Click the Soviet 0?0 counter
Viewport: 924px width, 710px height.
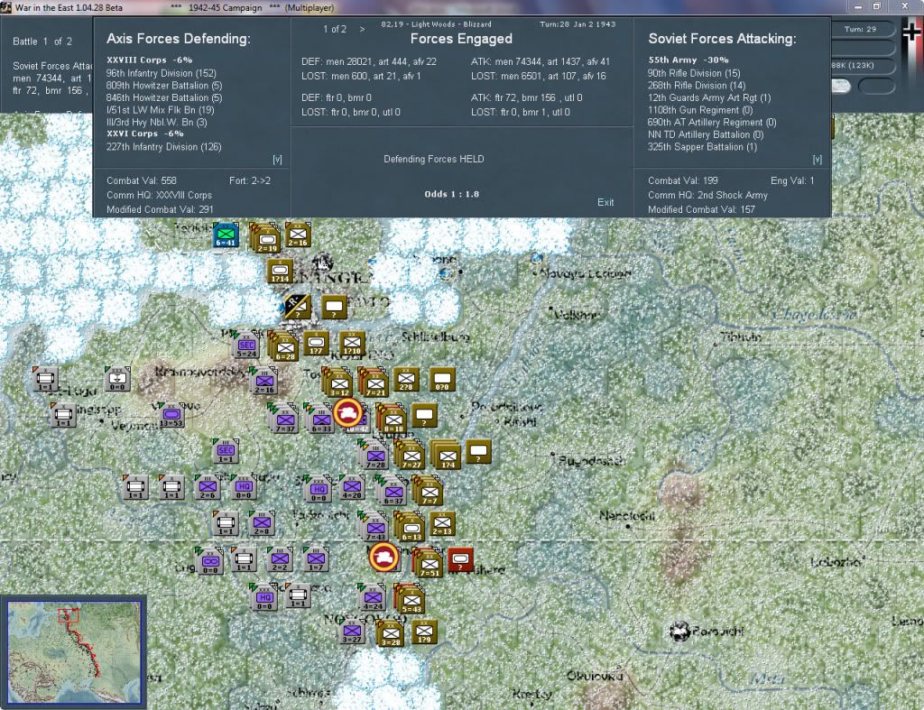pyautogui.click(x=442, y=380)
